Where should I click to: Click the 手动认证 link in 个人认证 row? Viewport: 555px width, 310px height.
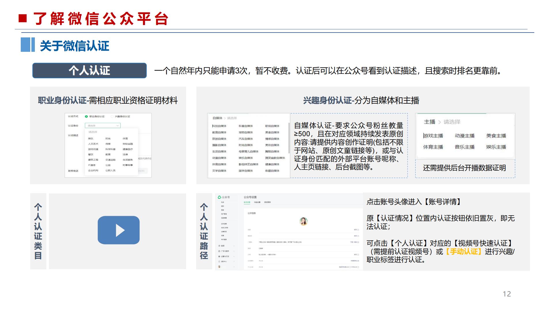click(x=354, y=267)
